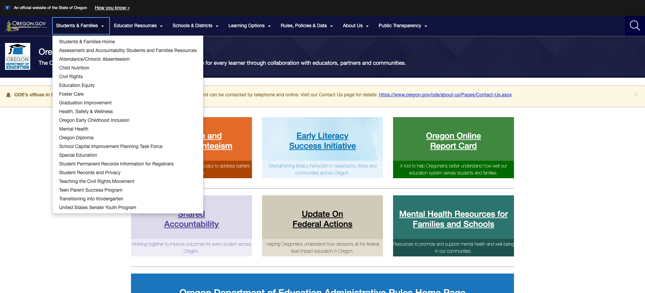
Task: Collapse the Students & Families dropdown
Action: point(81,26)
